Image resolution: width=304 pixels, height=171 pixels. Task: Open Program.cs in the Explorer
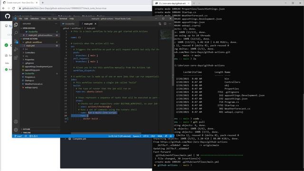click(x=30, y=77)
